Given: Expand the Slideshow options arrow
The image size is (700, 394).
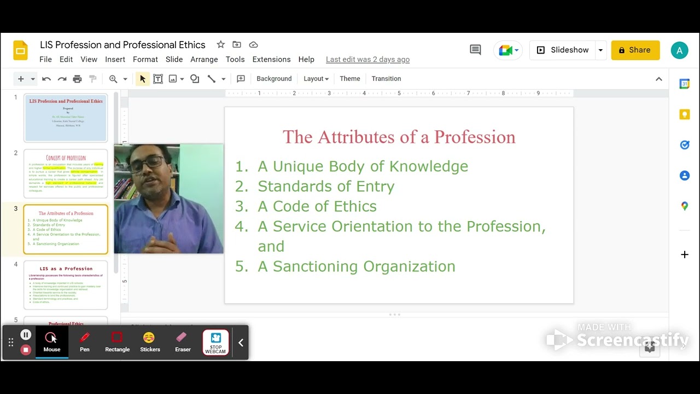Looking at the screenshot, I should pyautogui.click(x=600, y=50).
